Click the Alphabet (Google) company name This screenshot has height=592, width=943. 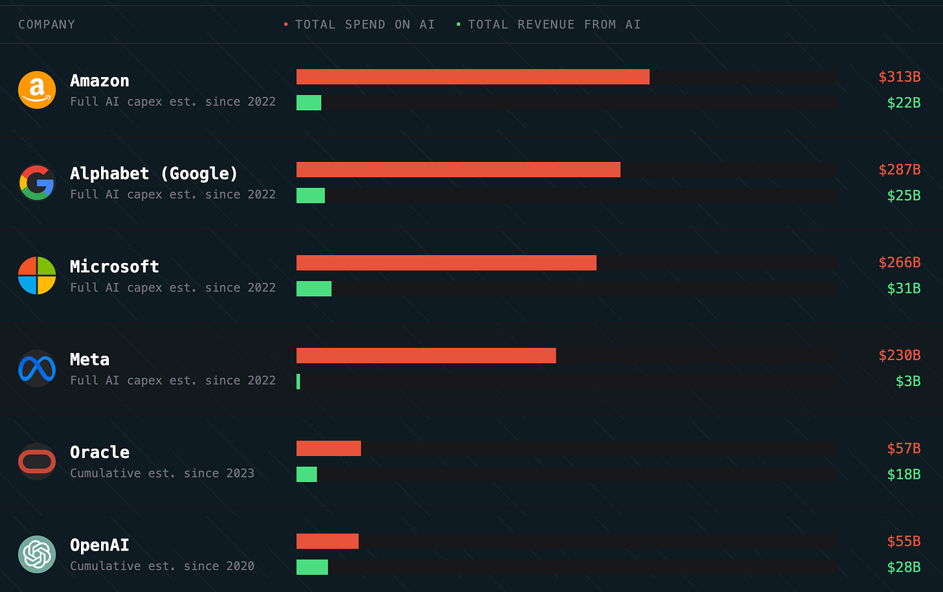pyautogui.click(x=154, y=174)
